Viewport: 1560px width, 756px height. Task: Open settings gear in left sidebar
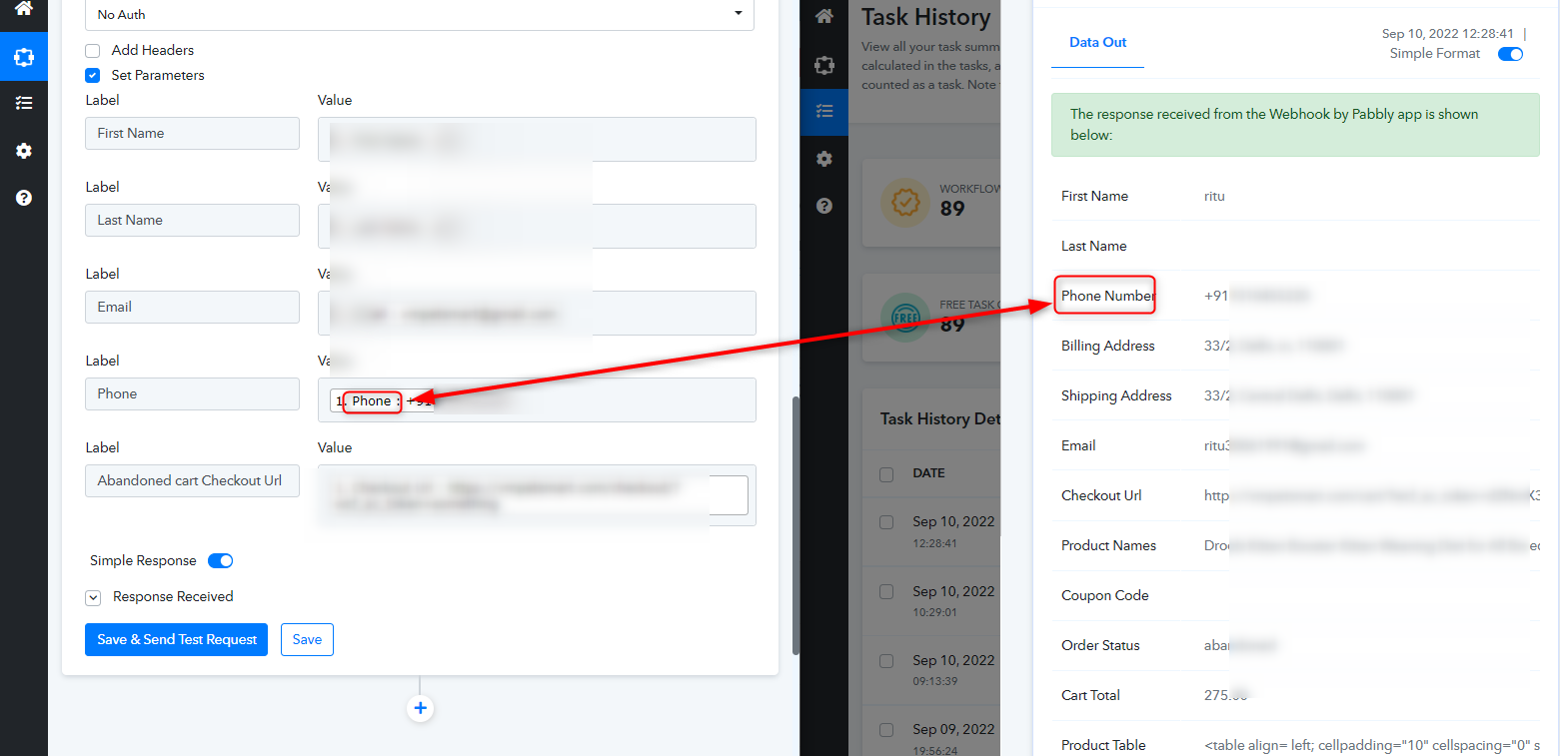(24, 151)
